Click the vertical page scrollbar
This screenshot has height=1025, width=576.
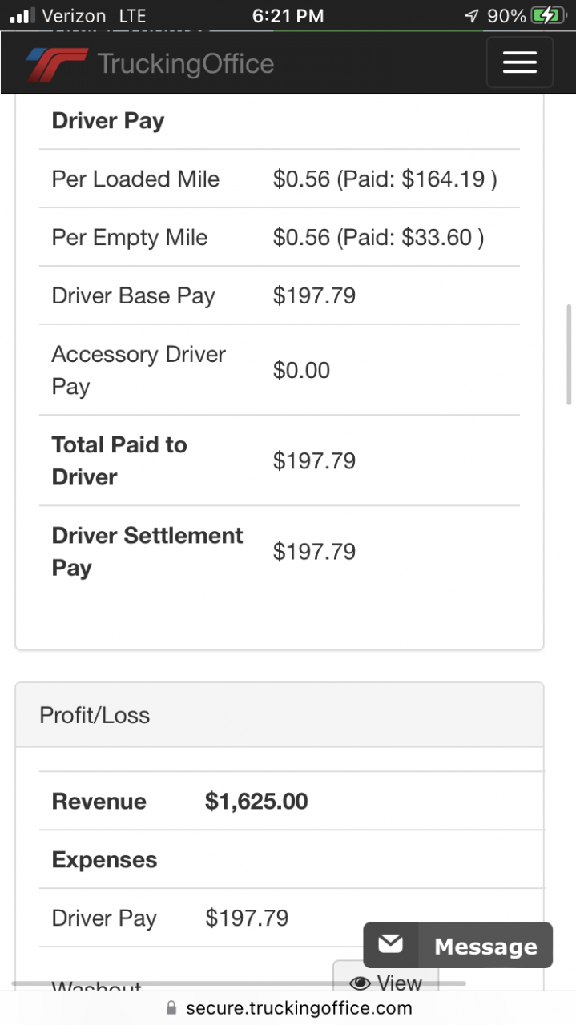pos(568,344)
